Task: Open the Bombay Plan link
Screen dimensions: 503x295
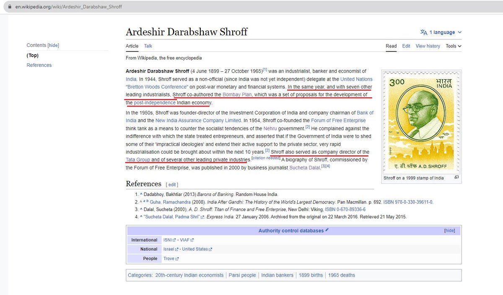Action: [237, 95]
